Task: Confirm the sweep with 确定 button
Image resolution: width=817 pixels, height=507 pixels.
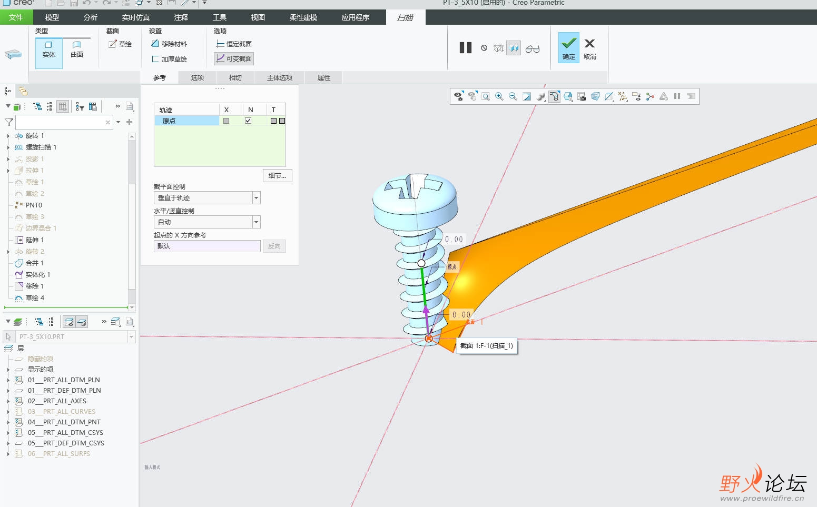Action: [x=569, y=48]
